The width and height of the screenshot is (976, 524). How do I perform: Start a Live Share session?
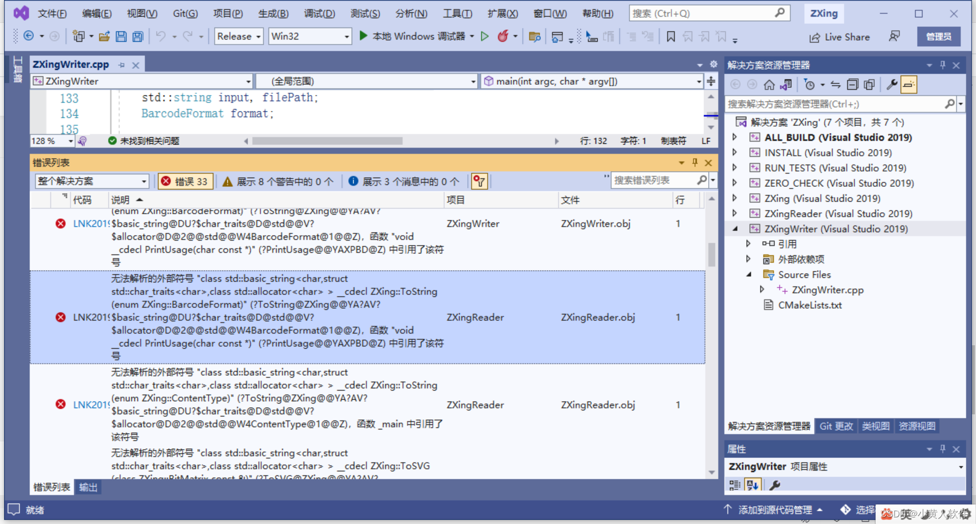(x=840, y=37)
